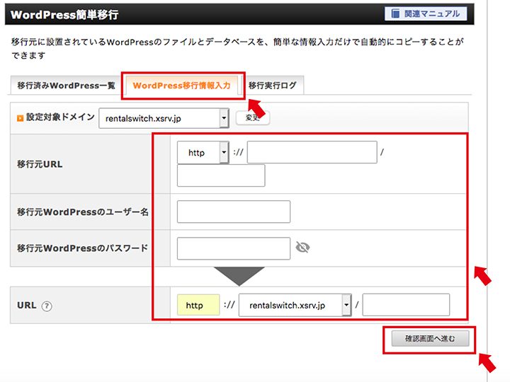This screenshot has width=510, height=382.
Task: Click 確認画面へ進む button
Action: click(x=430, y=339)
